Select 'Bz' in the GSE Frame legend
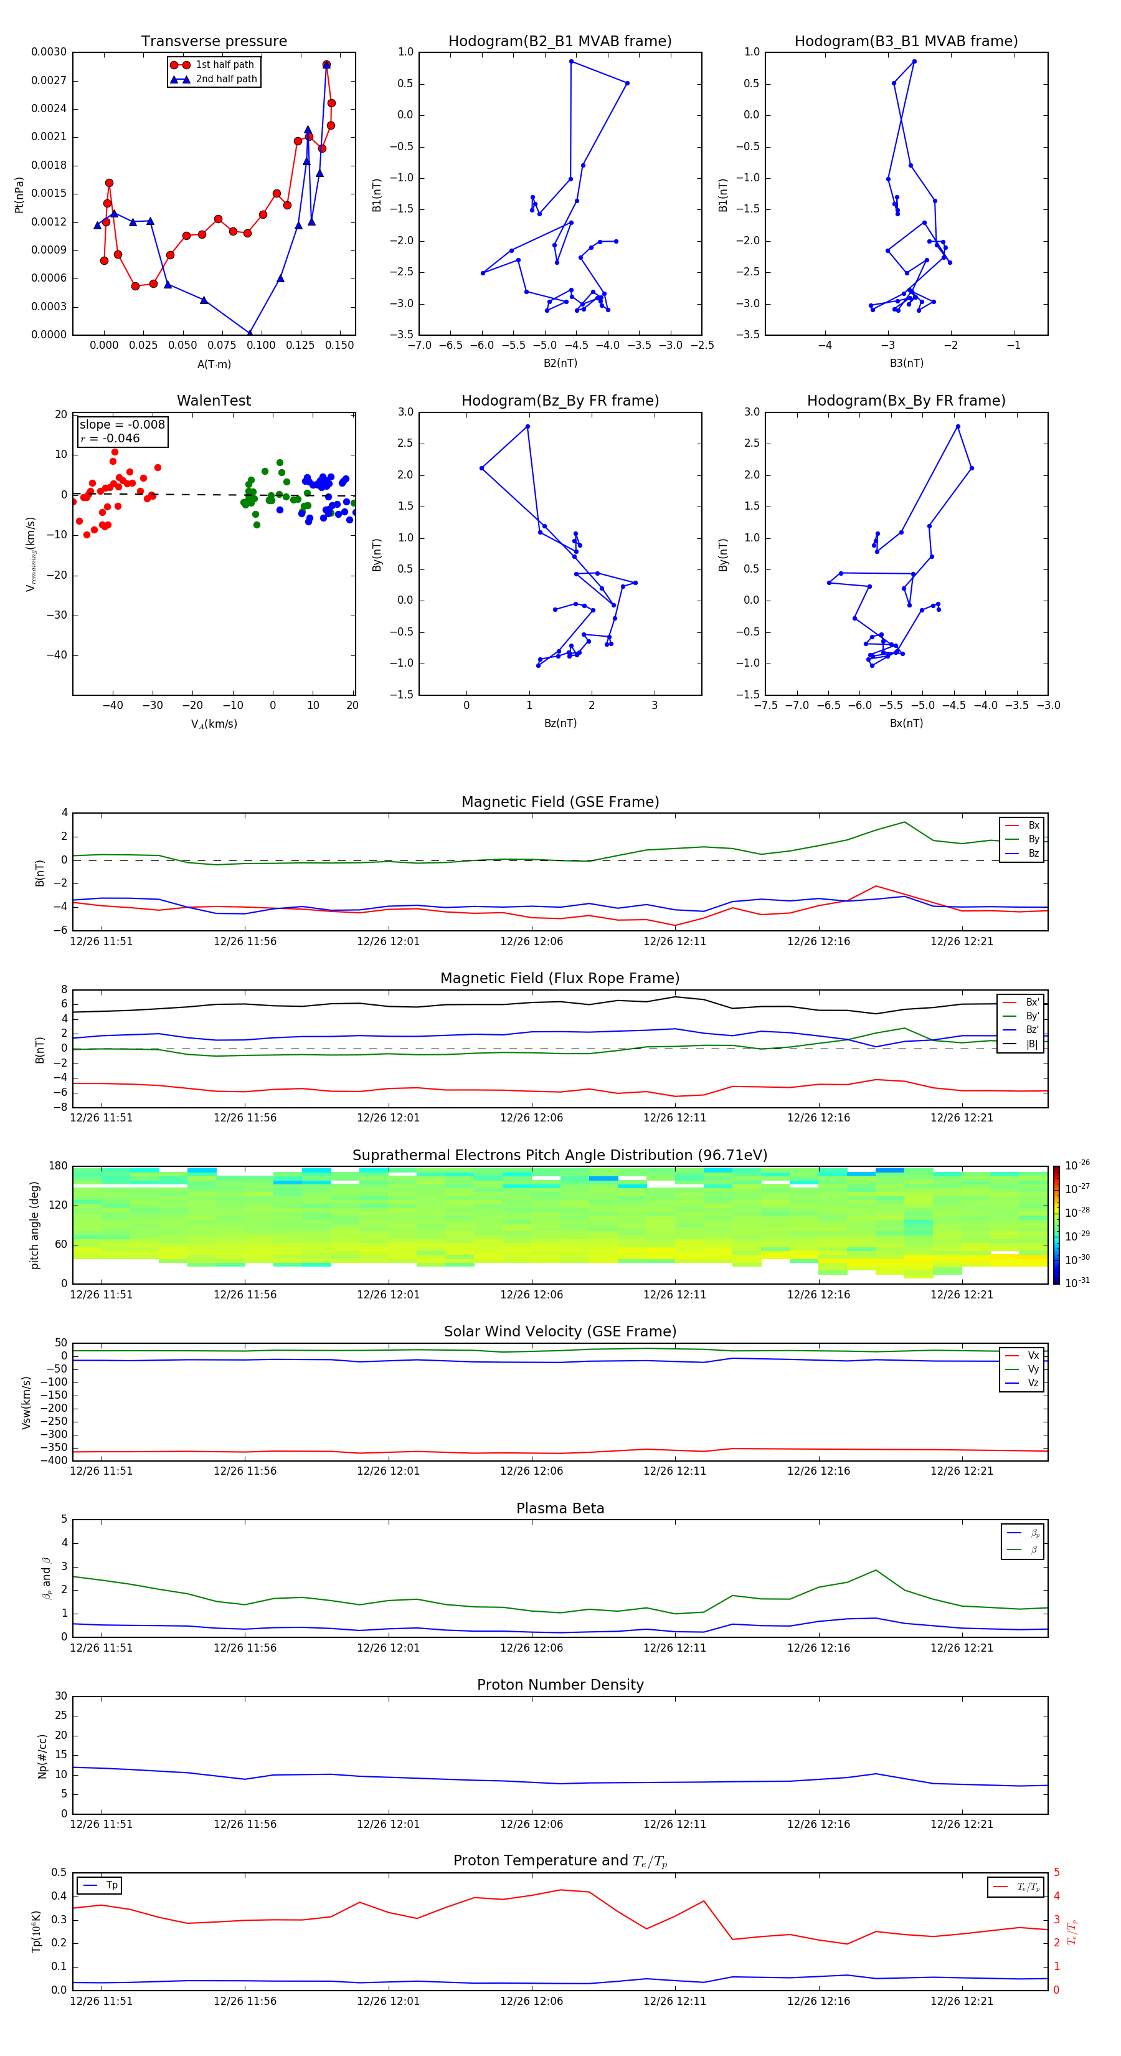 coord(1023,853)
